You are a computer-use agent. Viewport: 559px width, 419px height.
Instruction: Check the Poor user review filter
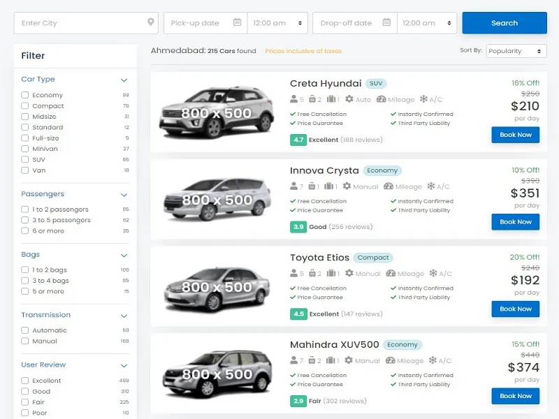coord(24,413)
